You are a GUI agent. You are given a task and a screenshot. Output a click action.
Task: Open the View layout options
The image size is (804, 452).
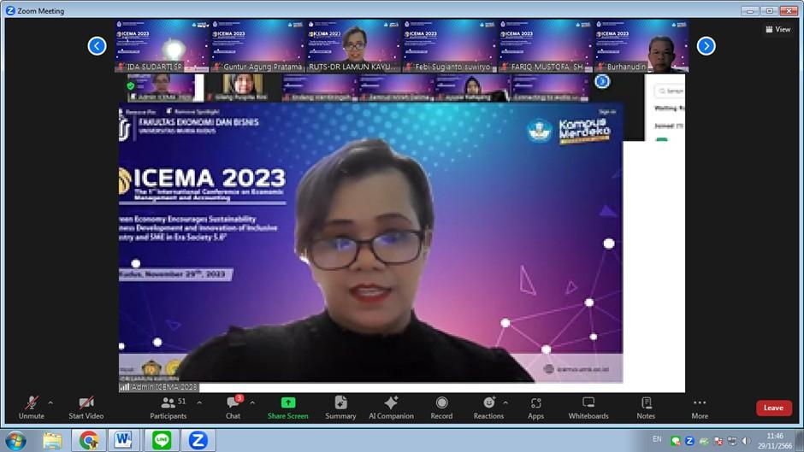tap(777, 29)
